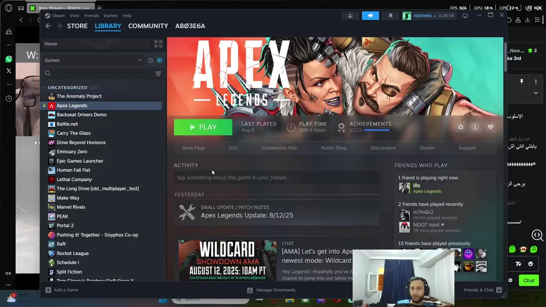
Task: Go to the COMMUNITY tab
Action: pyautogui.click(x=148, y=26)
